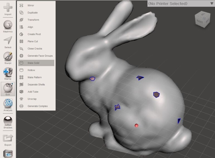Toggle the Edit menu sidebar button
This screenshot has height=158, width=215.
point(8,89)
